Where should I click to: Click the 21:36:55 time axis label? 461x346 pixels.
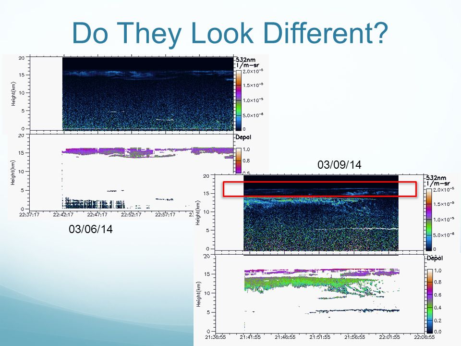[216, 337]
